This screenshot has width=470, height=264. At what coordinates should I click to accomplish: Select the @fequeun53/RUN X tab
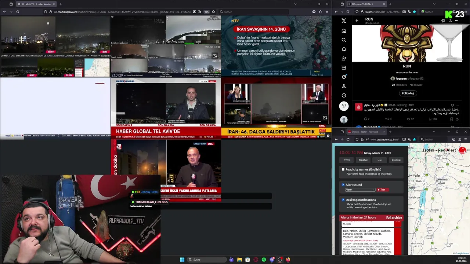366,4
